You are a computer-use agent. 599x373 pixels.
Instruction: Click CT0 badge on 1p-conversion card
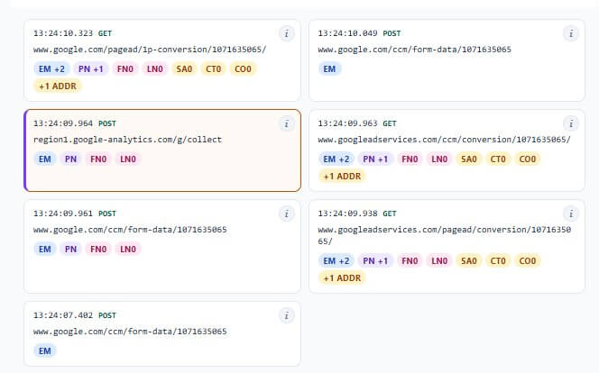click(213, 69)
